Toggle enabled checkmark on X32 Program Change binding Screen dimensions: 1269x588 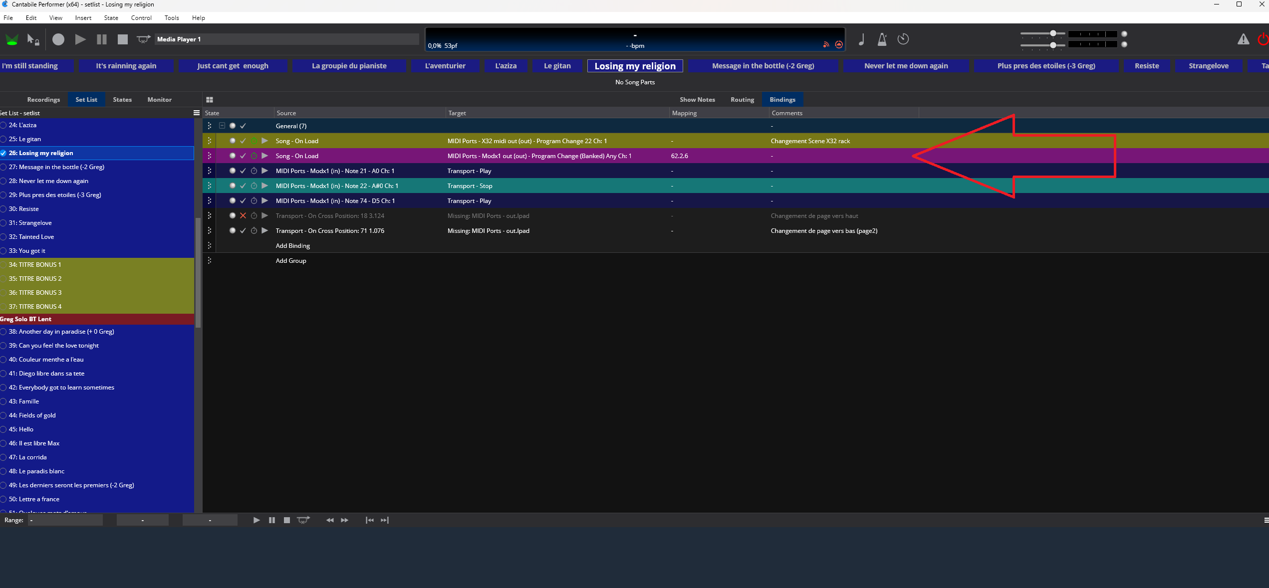[x=243, y=141]
